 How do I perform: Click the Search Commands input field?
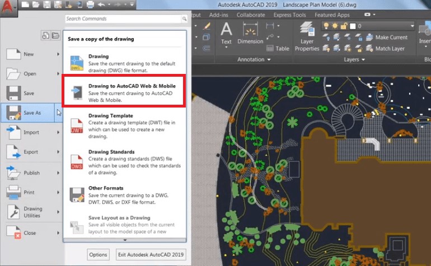[x=123, y=18]
